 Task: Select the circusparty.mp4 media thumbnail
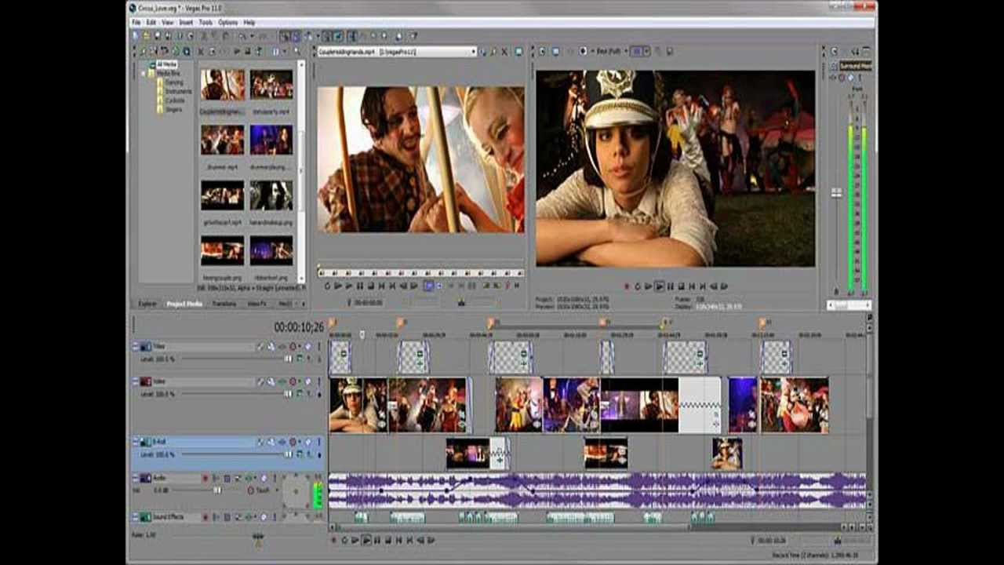pos(271,85)
